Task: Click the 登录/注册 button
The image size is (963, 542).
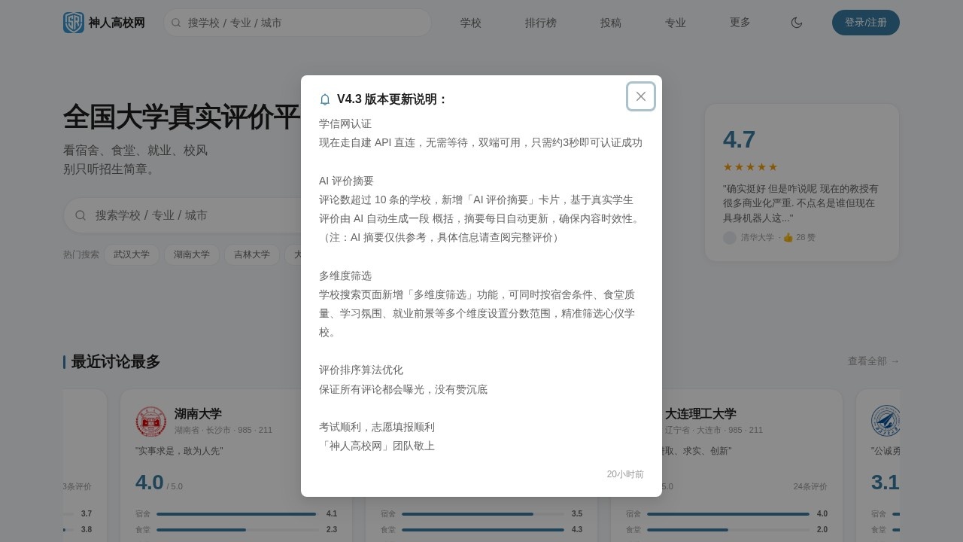Action: click(x=866, y=23)
